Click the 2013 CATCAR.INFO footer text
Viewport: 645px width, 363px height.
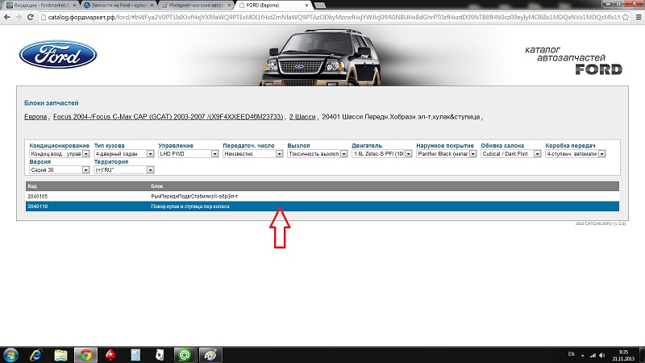600,223
